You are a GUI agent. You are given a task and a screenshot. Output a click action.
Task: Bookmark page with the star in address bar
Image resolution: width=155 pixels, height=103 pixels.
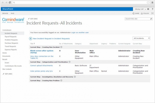coord(148,2)
